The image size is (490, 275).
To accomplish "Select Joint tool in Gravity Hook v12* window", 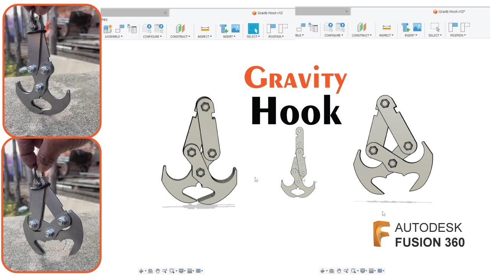I will coord(301,27).
